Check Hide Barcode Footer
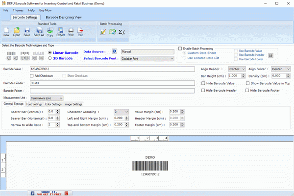Image resolution: width=294 pixels, height=196 pixels. [247, 90]
